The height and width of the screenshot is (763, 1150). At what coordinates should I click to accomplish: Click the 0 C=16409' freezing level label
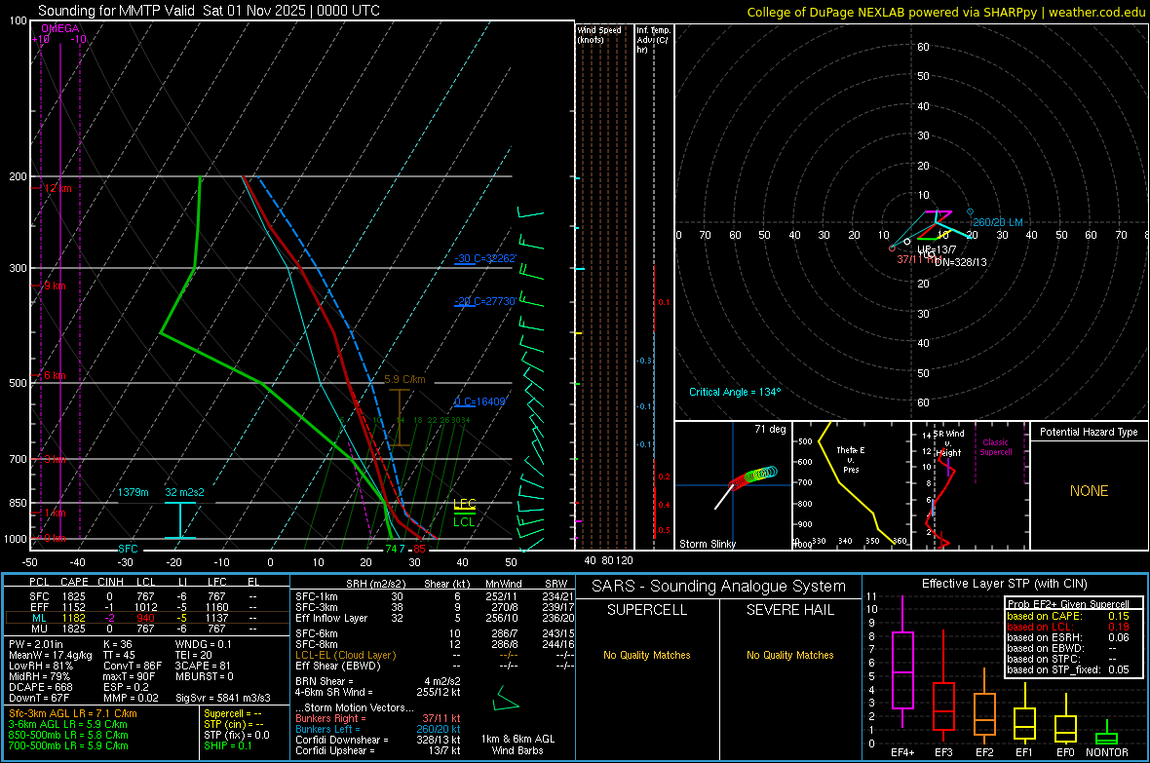(x=480, y=401)
